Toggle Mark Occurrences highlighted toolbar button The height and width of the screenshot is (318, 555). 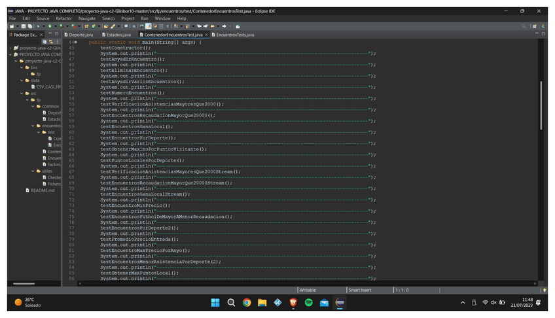[150, 26]
